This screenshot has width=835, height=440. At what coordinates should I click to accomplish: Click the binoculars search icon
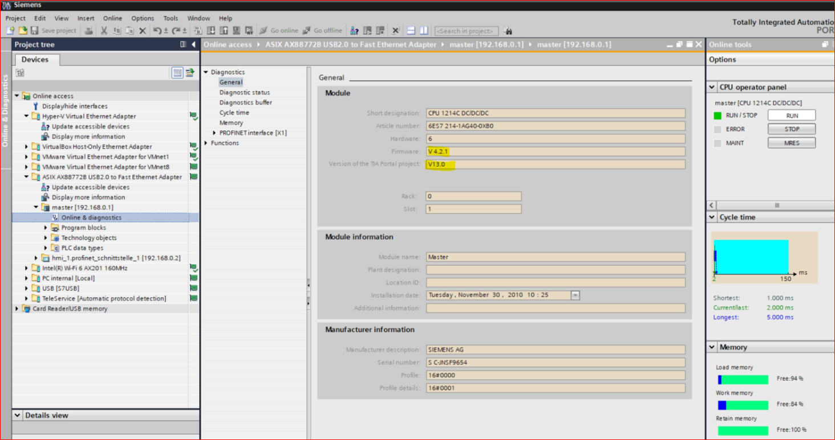(508, 31)
